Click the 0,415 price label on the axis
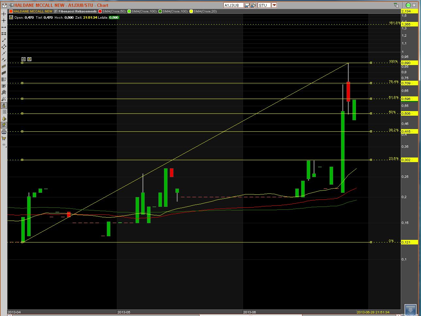This screenshot has width=421, height=316. pos(410,131)
